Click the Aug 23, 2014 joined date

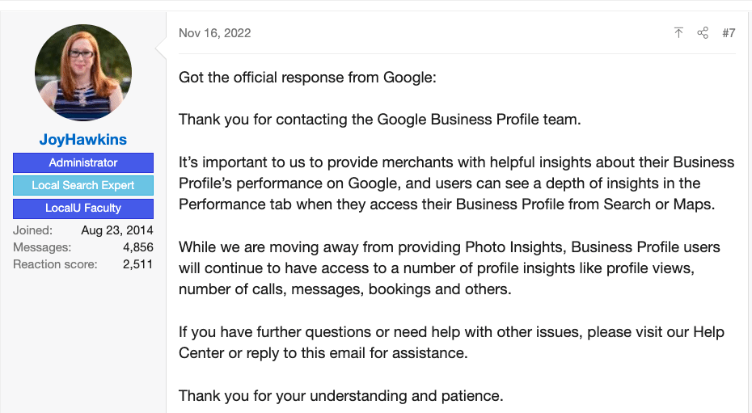click(117, 230)
